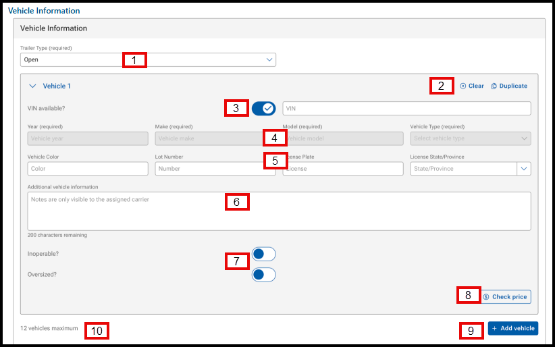The width and height of the screenshot is (555, 347).
Task: Click the Vehicle Color input field
Action: tap(88, 169)
